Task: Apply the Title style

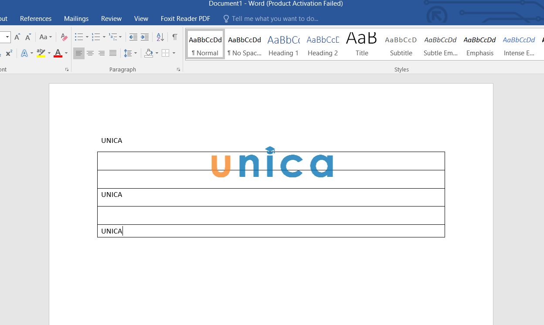Action: pyautogui.click(x=362, y=44)
